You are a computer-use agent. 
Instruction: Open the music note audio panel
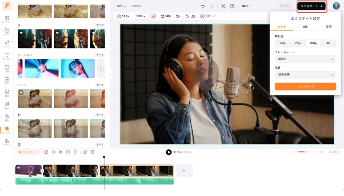click(x=7, y=105)
